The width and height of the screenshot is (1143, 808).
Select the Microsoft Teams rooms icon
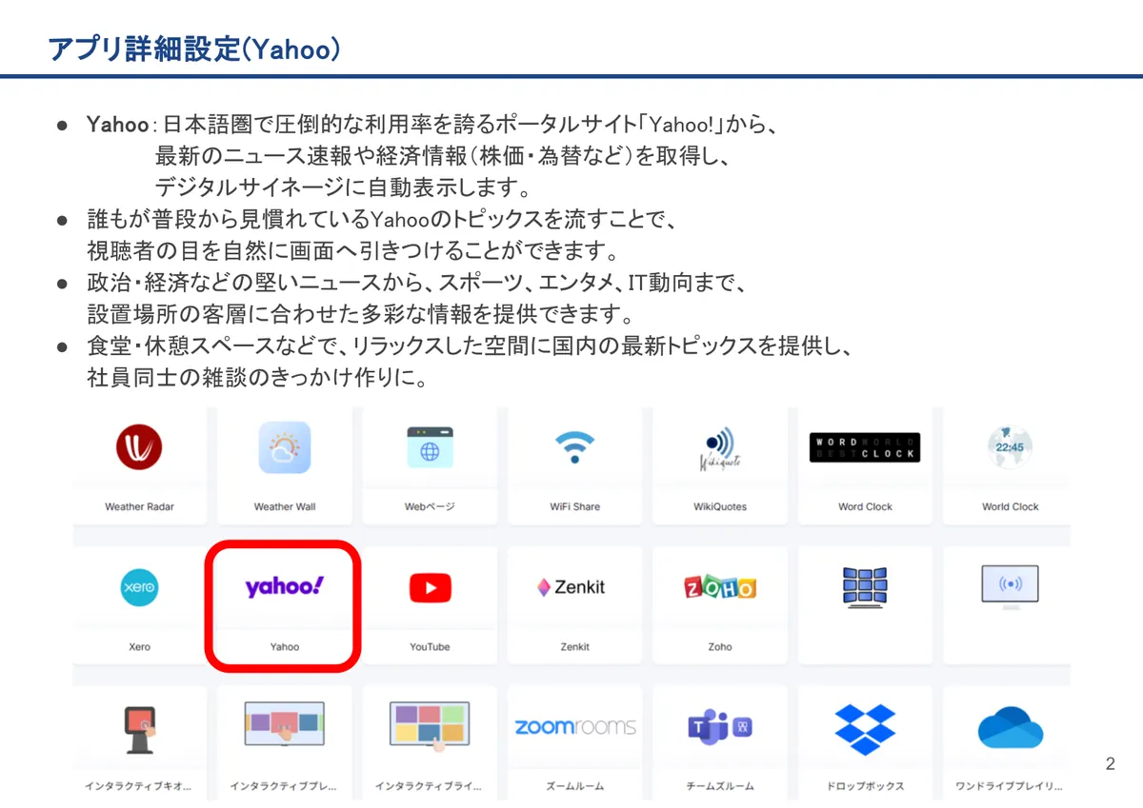[720, 727]
